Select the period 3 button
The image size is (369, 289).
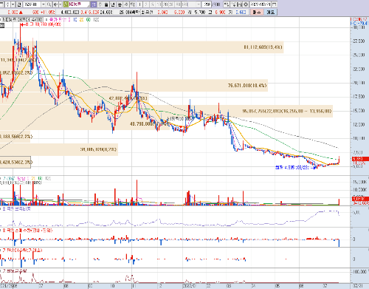pos(146,4)
